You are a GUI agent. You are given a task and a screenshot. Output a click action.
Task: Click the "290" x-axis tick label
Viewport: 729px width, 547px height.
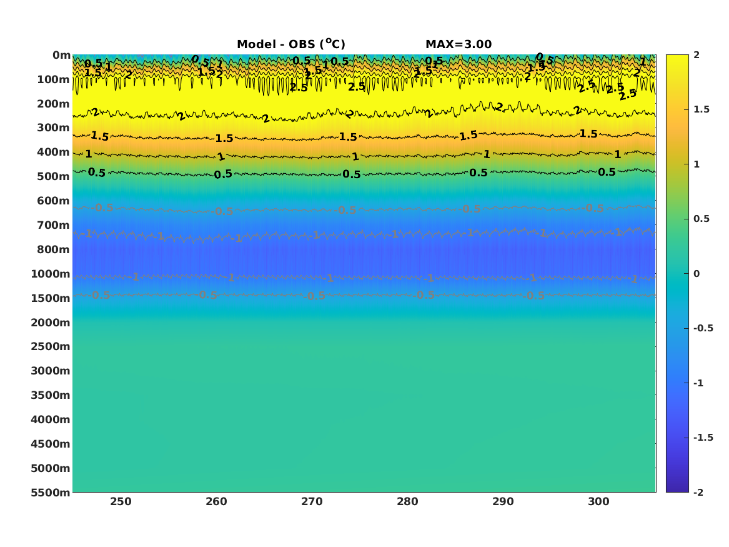[503, 502]
